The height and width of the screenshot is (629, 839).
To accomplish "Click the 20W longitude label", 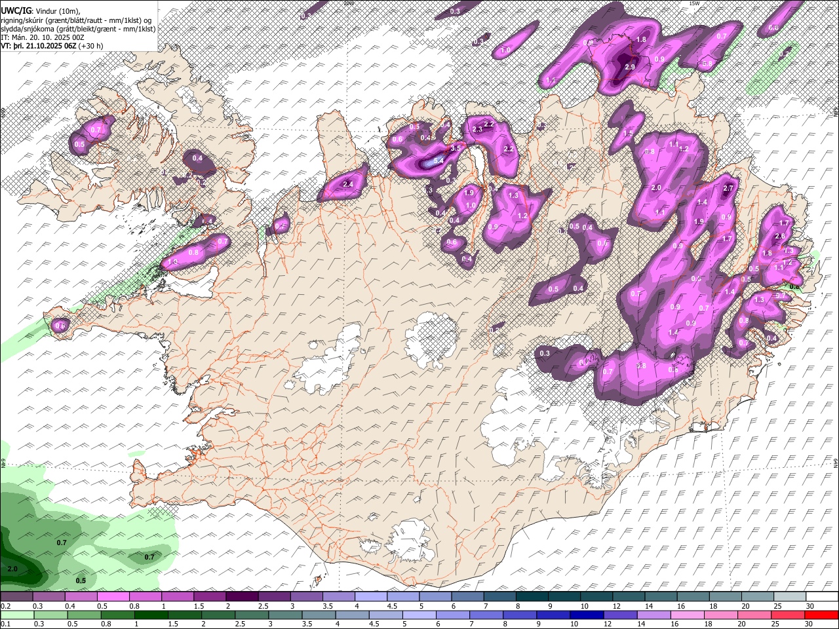I will [x=349, y=3].
